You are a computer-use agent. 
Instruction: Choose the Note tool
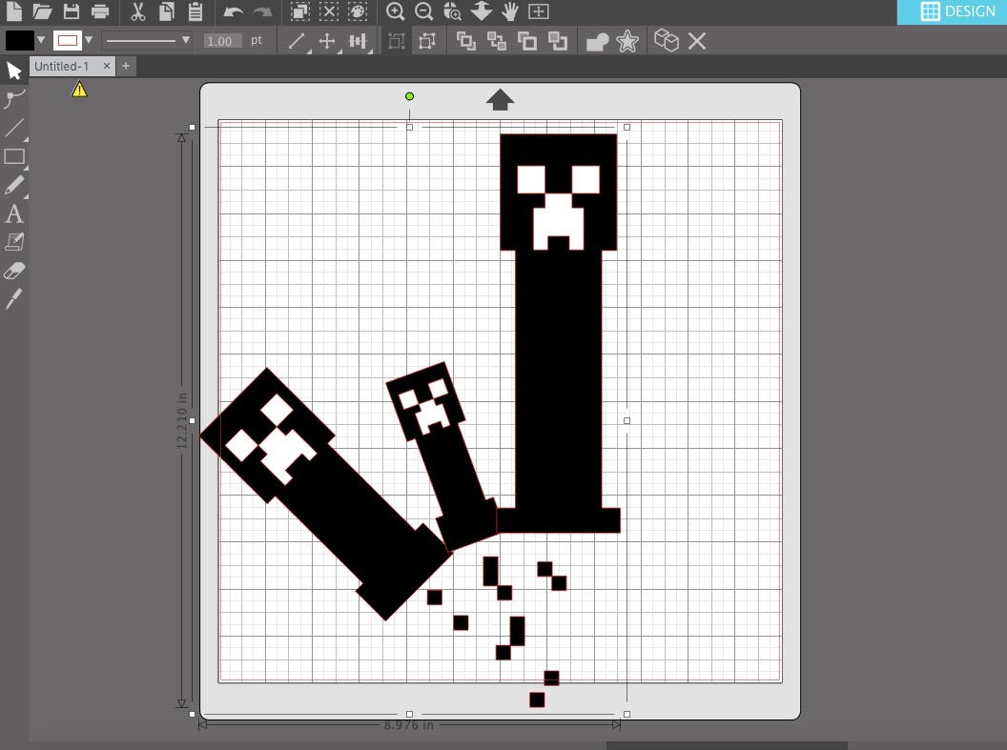14,242
